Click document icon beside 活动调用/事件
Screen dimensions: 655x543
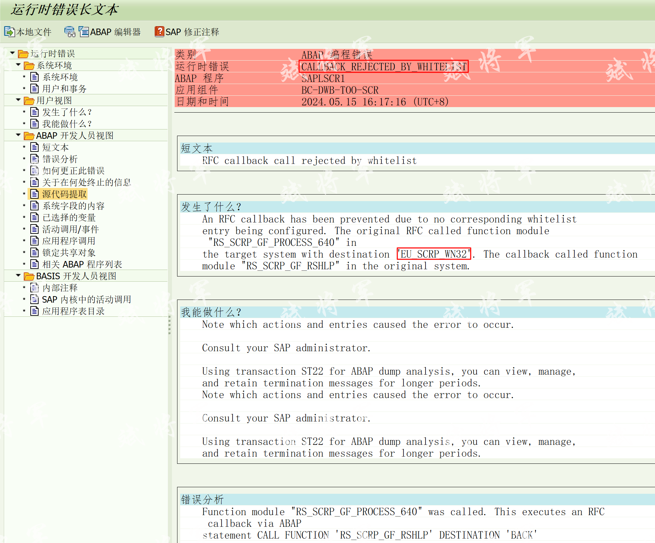(34, 229)
